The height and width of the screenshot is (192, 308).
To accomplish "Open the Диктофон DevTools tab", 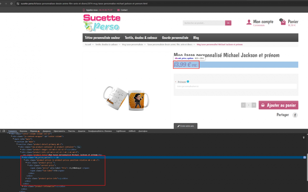I will click(143, 131).
